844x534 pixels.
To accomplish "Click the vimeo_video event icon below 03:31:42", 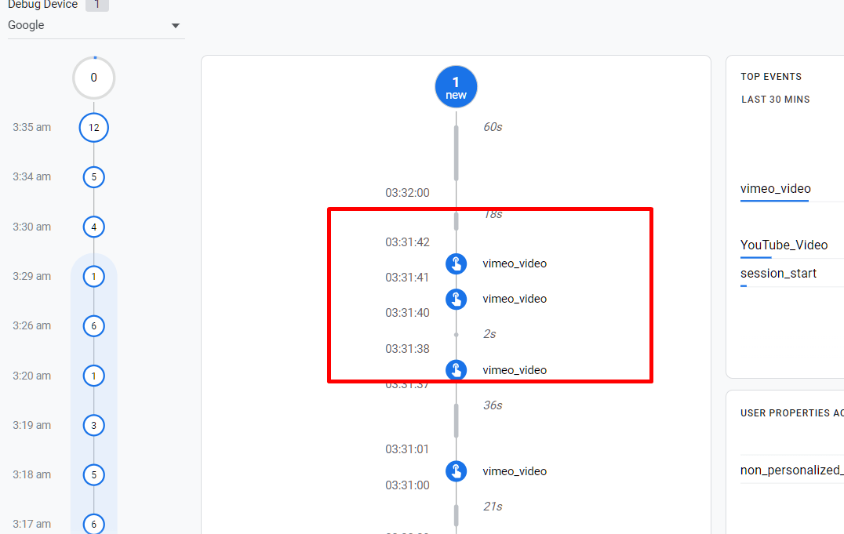I will coord(456,263).
